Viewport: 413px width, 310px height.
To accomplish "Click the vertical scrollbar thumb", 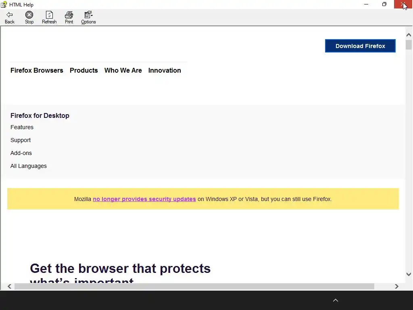I will pos(409,44).
